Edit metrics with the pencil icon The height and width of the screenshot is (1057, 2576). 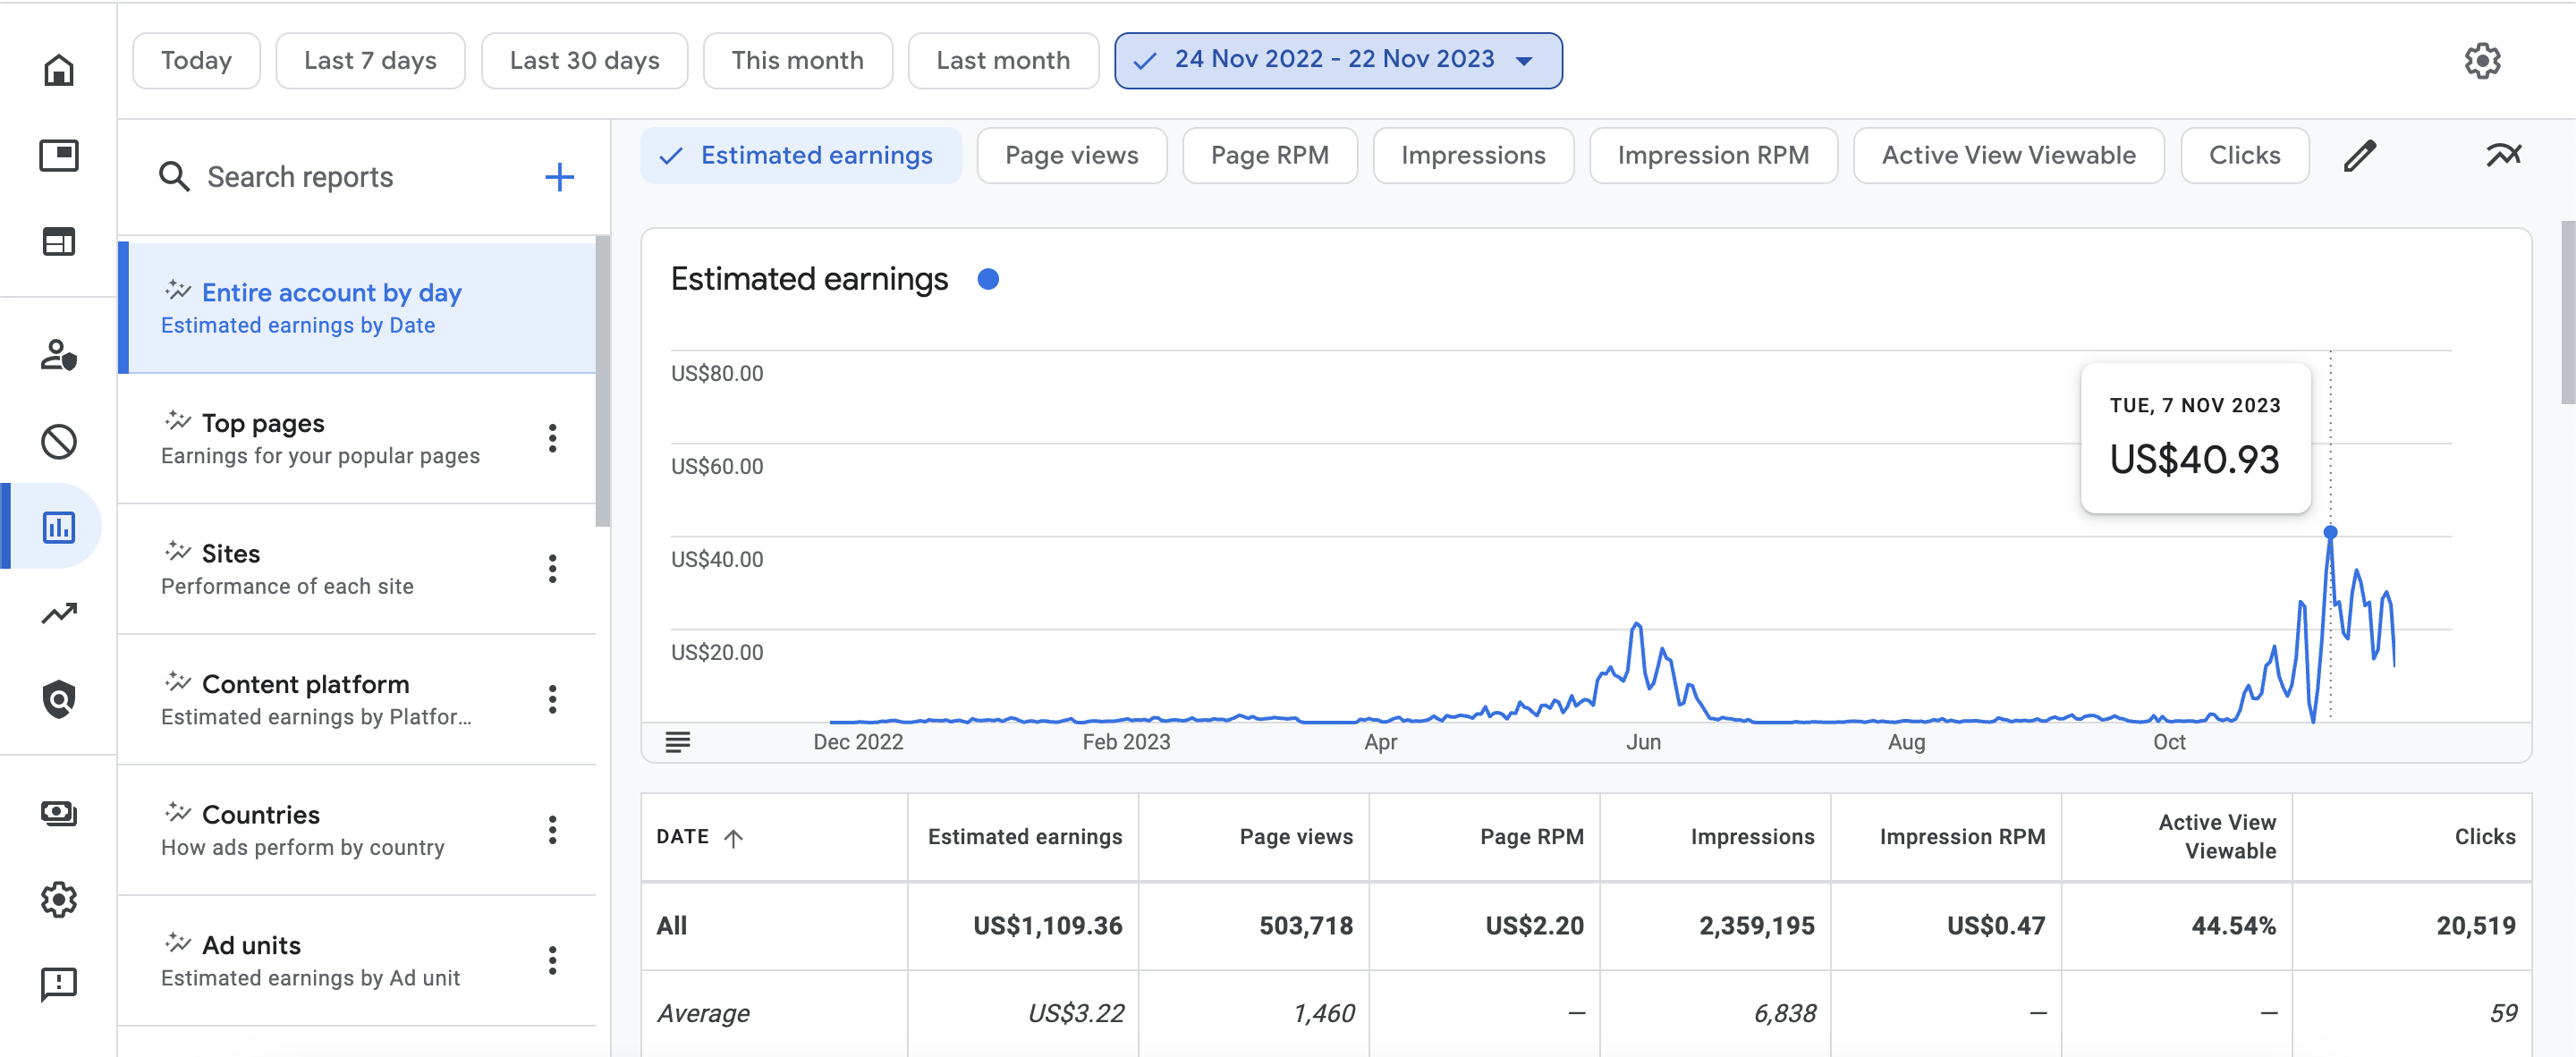tap(2359, 156)
